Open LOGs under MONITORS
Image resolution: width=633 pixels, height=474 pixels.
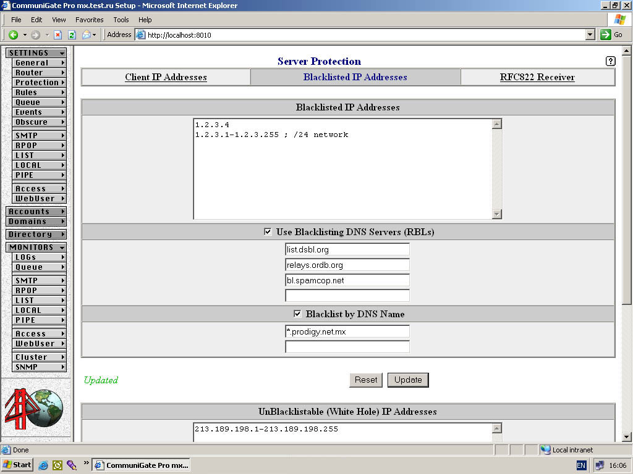40,257
